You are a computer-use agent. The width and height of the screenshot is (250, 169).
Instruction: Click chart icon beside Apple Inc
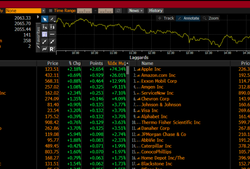point(139,69)
